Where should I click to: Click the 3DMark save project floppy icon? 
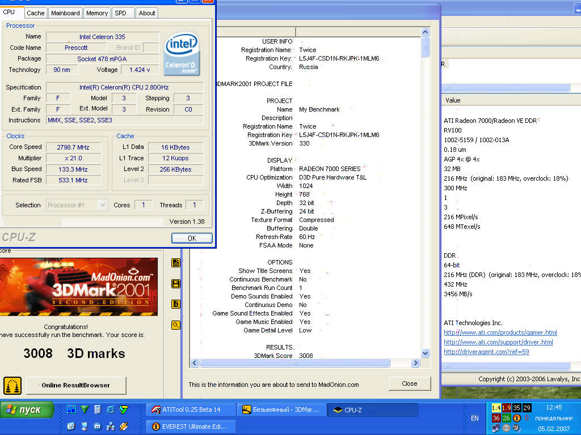(x=176, y=284)
